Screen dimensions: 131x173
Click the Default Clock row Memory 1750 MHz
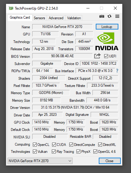pos(76,129)
